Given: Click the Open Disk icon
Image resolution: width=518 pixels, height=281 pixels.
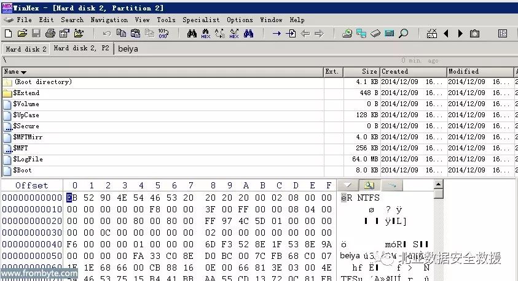Looking at the screenshot, I should click(x=347, y=33).
